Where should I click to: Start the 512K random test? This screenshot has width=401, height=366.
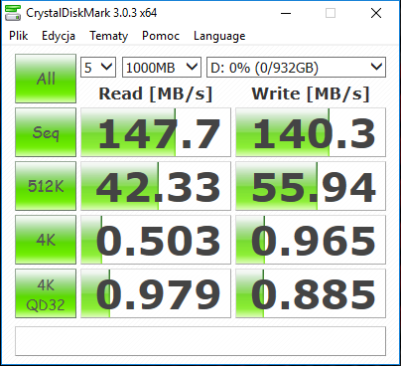pos(46,186)
